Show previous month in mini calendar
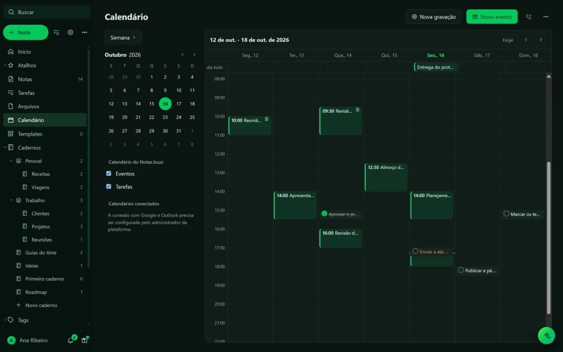 click(183, 55)
